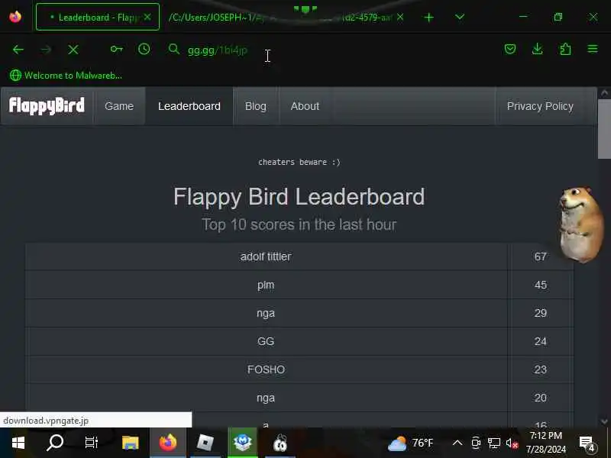
Task: Close the Leaderboard - Flappy tab
Action: [147, 17]
